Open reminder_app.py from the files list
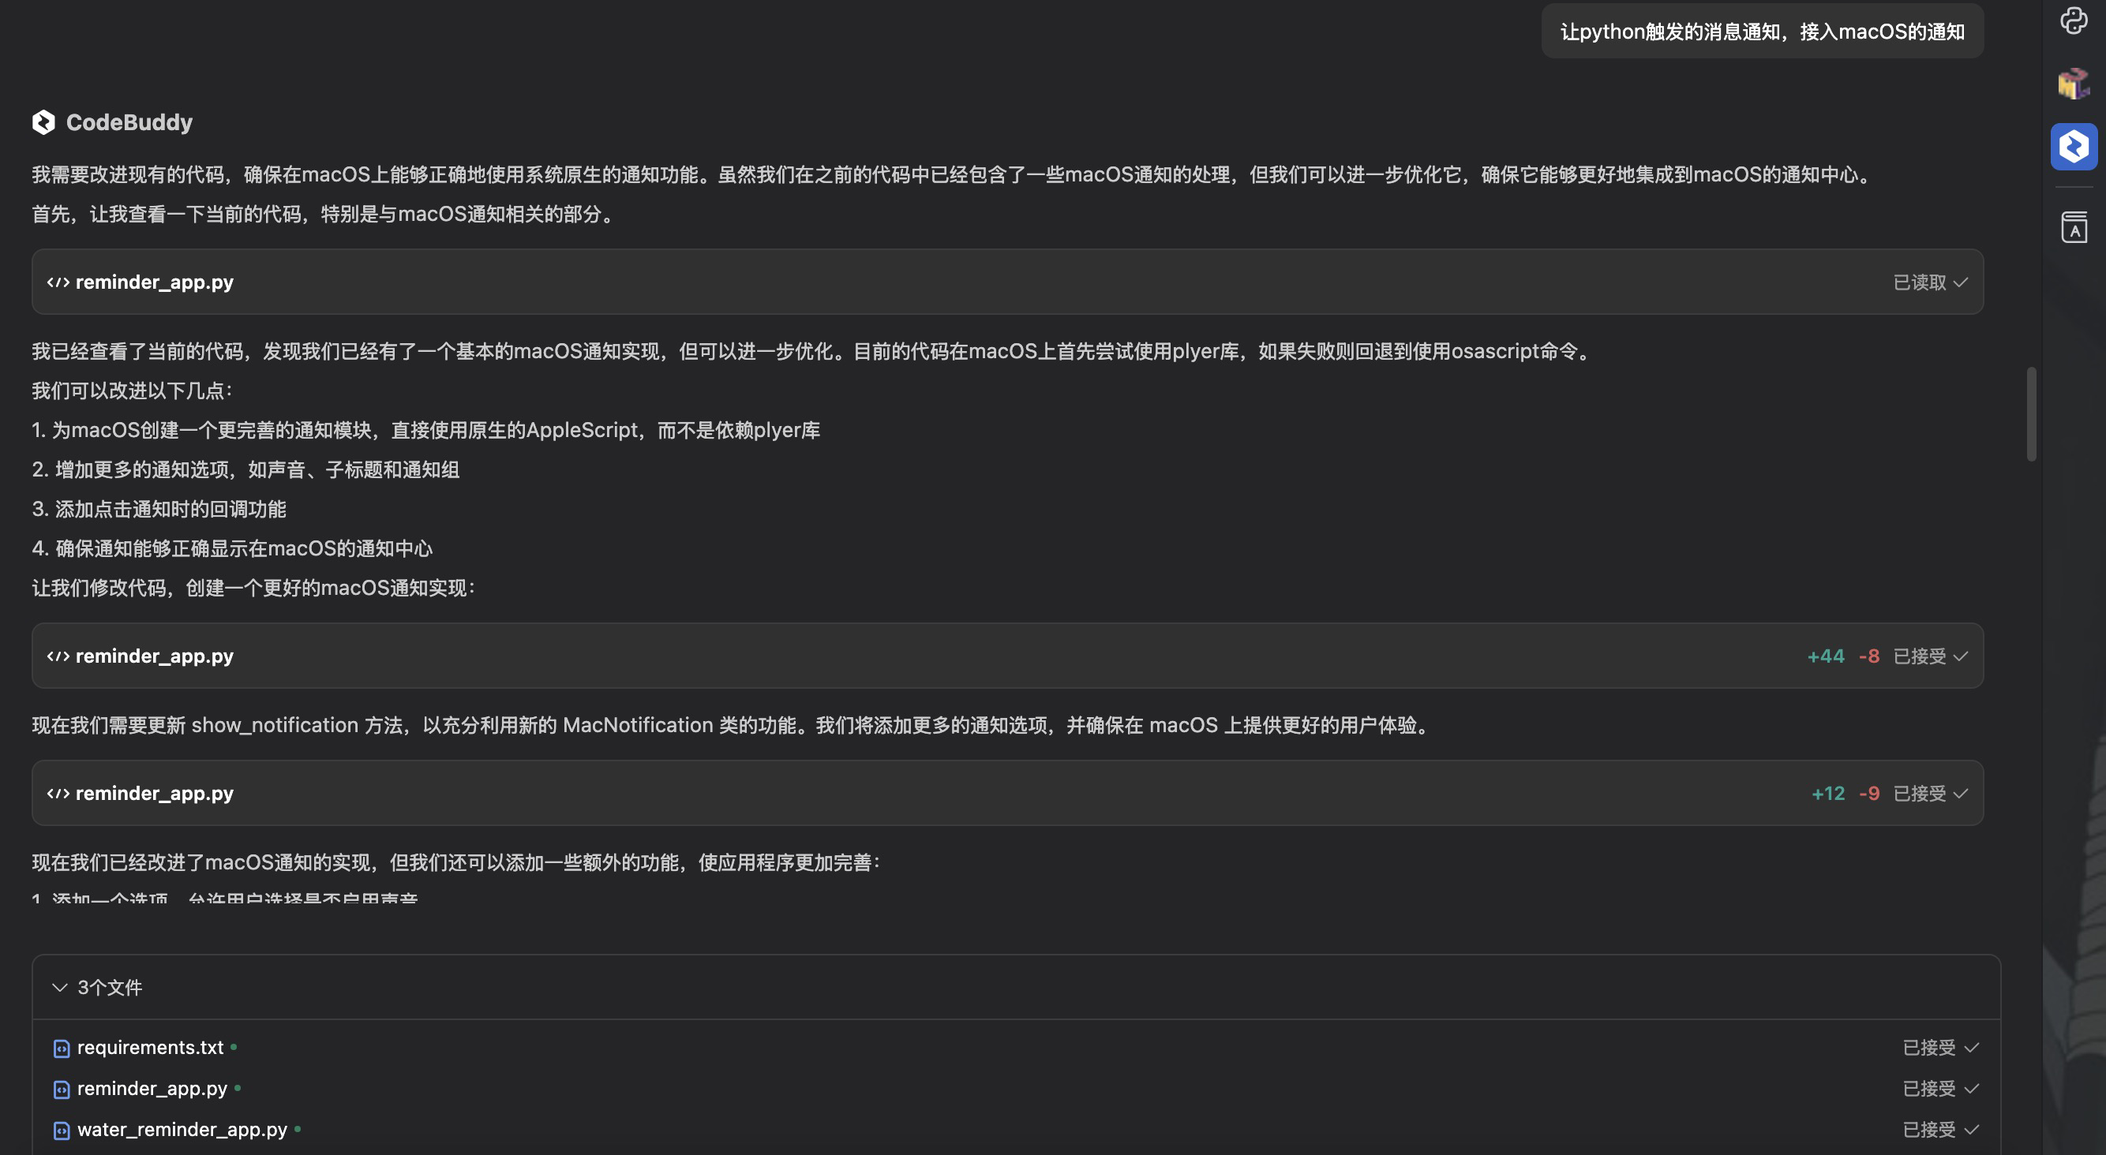Screen dimensions: 2106x1155 (152, 1089)
